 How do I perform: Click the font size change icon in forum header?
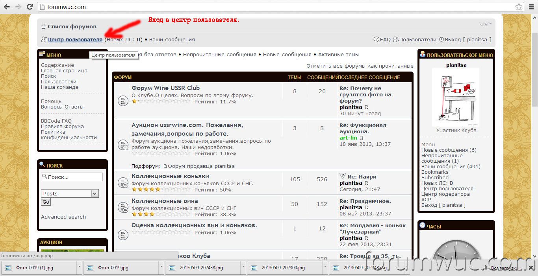click(485, 24)
